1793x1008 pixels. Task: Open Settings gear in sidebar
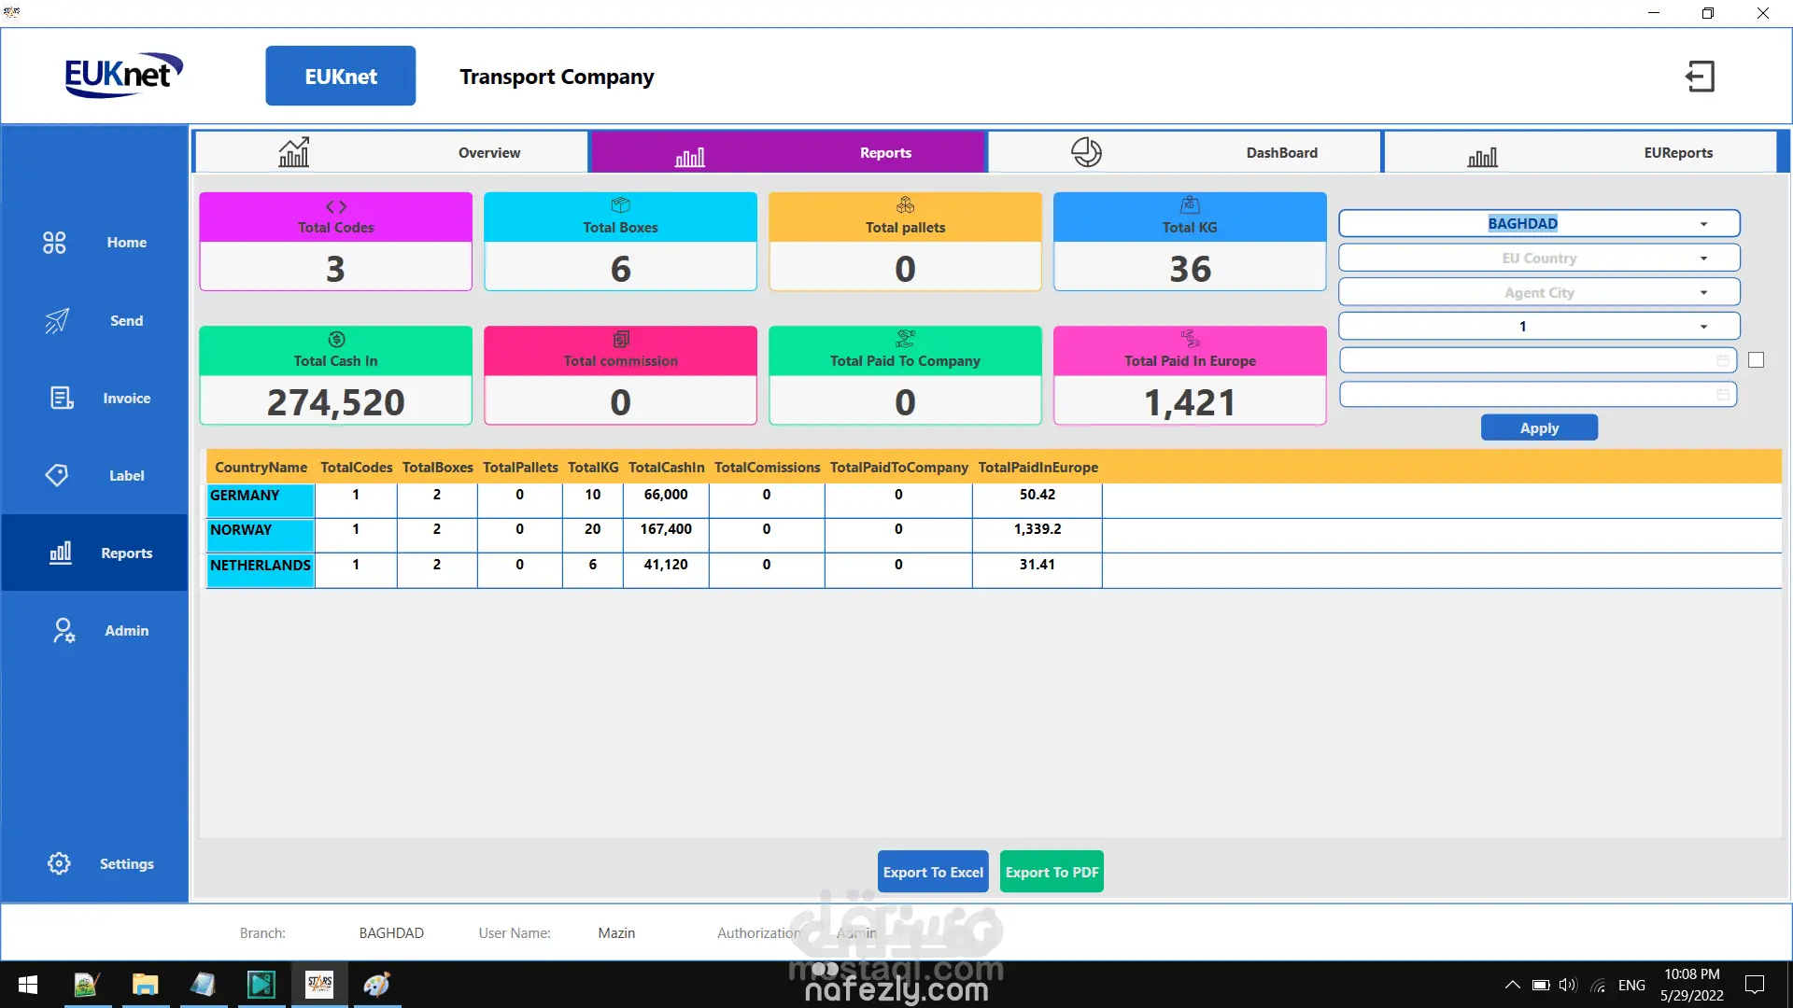(59, 863)
